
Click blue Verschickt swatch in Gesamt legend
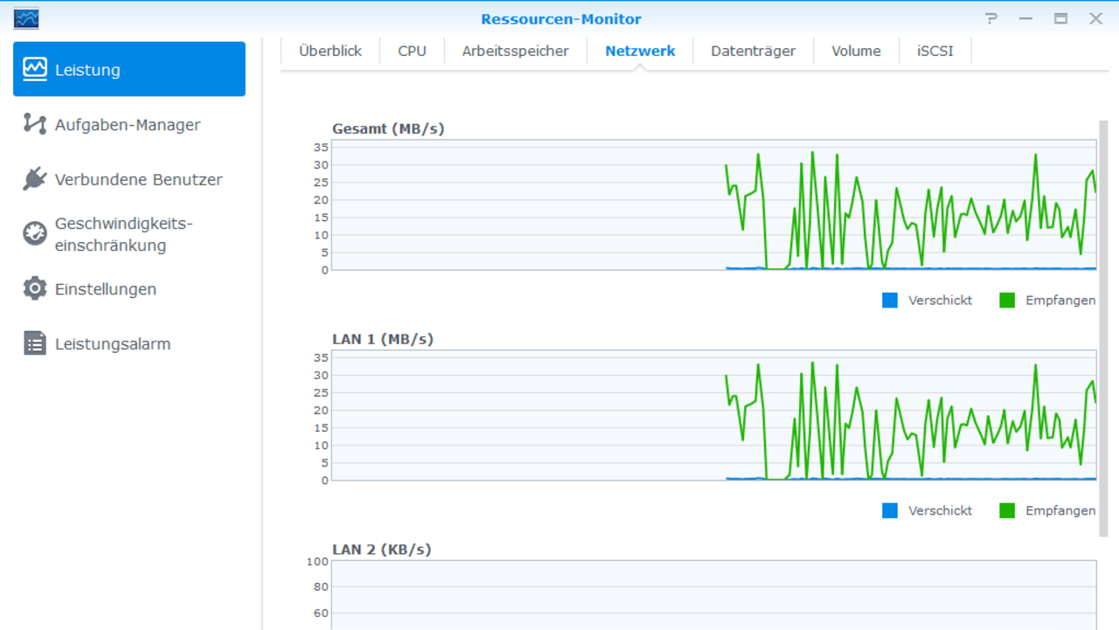(890, 300)
